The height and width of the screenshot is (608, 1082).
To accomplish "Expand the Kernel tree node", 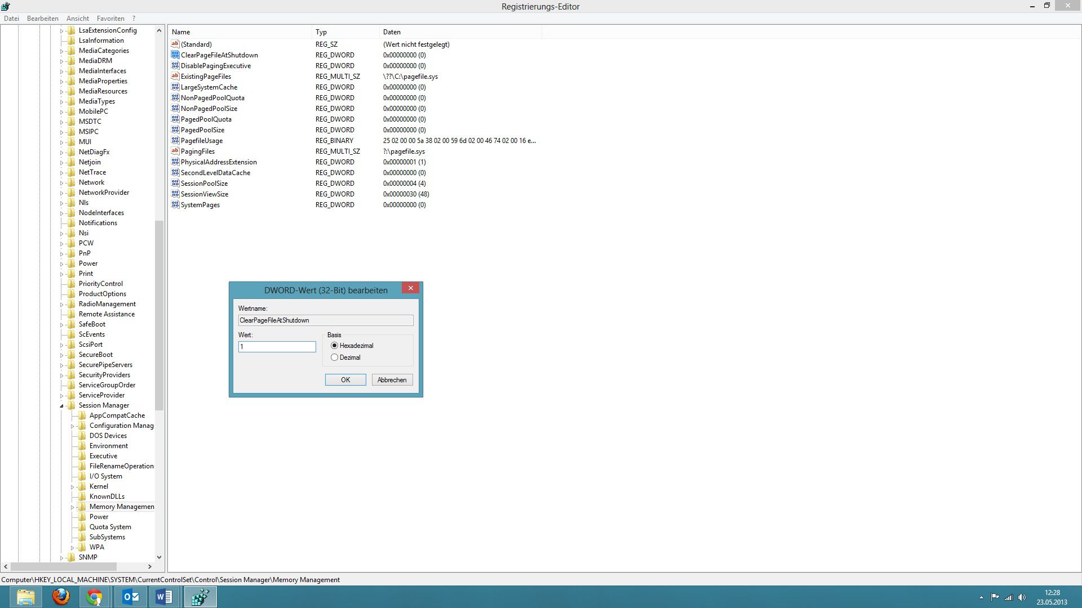I will (x=73, y=487).
